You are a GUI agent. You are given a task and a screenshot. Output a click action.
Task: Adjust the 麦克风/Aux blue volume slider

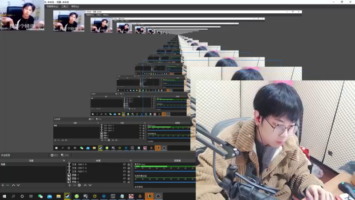click(165, 172)
